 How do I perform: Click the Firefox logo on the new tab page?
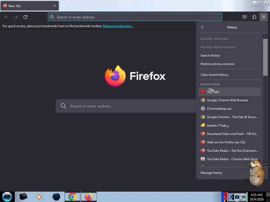point(115,76)
